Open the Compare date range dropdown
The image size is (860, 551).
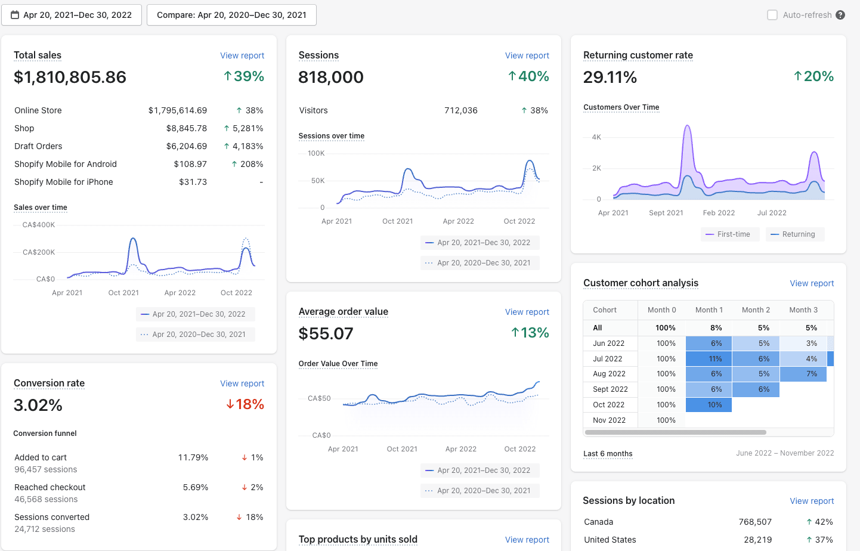(x=231, y=15)
